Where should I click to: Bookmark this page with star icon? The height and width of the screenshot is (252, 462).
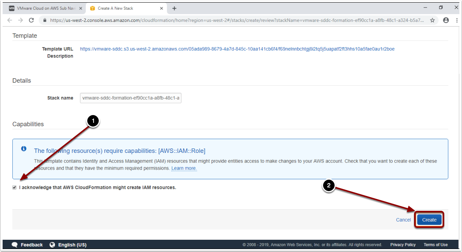point(432,20)
